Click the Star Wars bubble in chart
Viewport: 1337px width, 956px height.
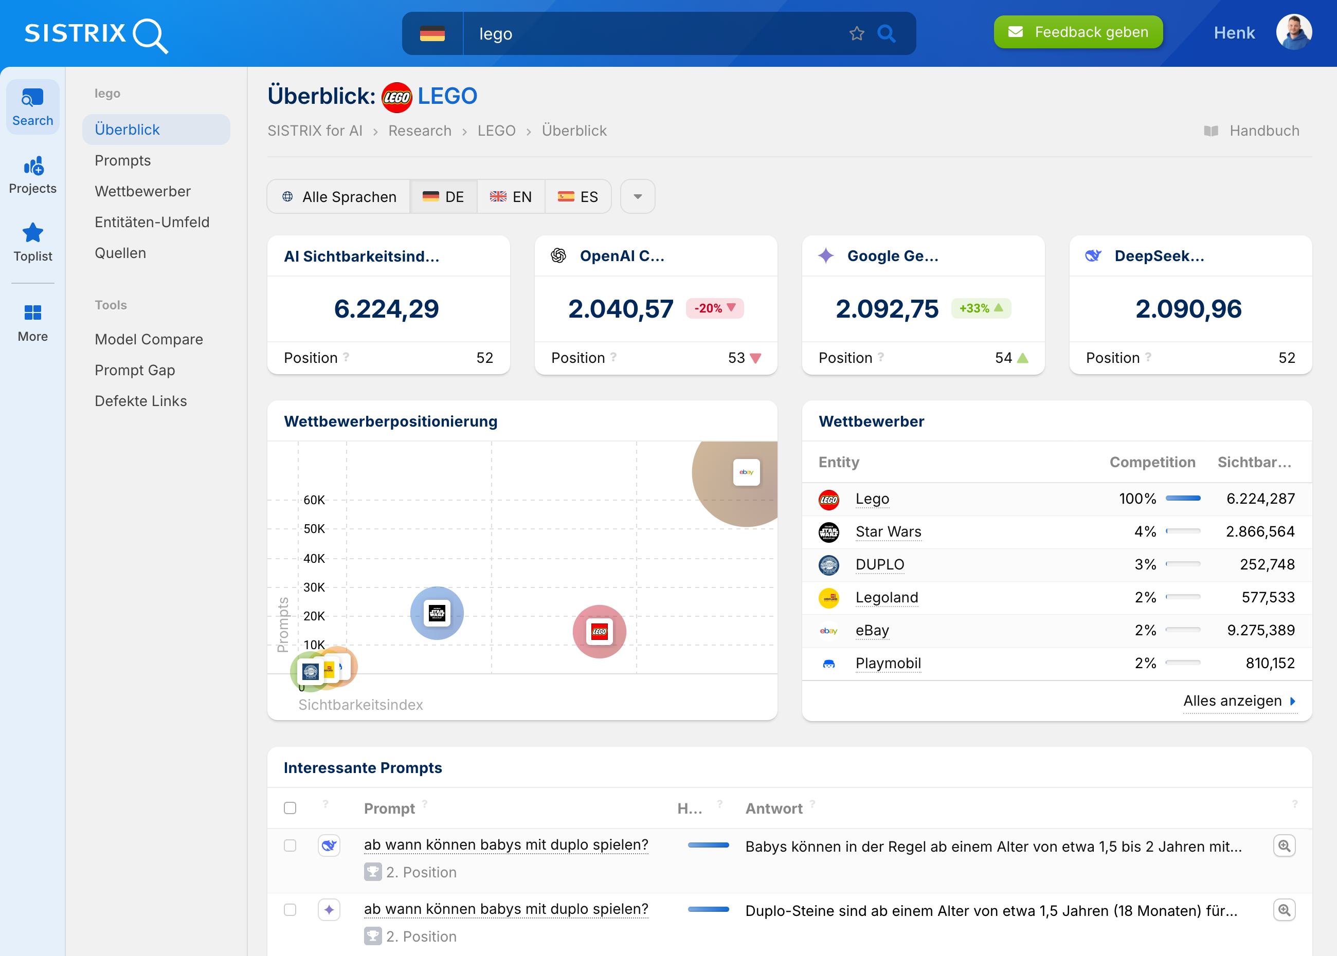pos(437,613)
